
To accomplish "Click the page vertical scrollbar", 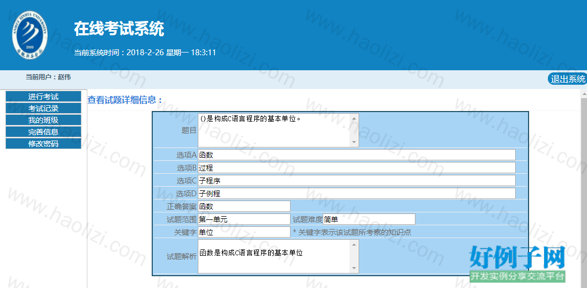I will [584, 188].
